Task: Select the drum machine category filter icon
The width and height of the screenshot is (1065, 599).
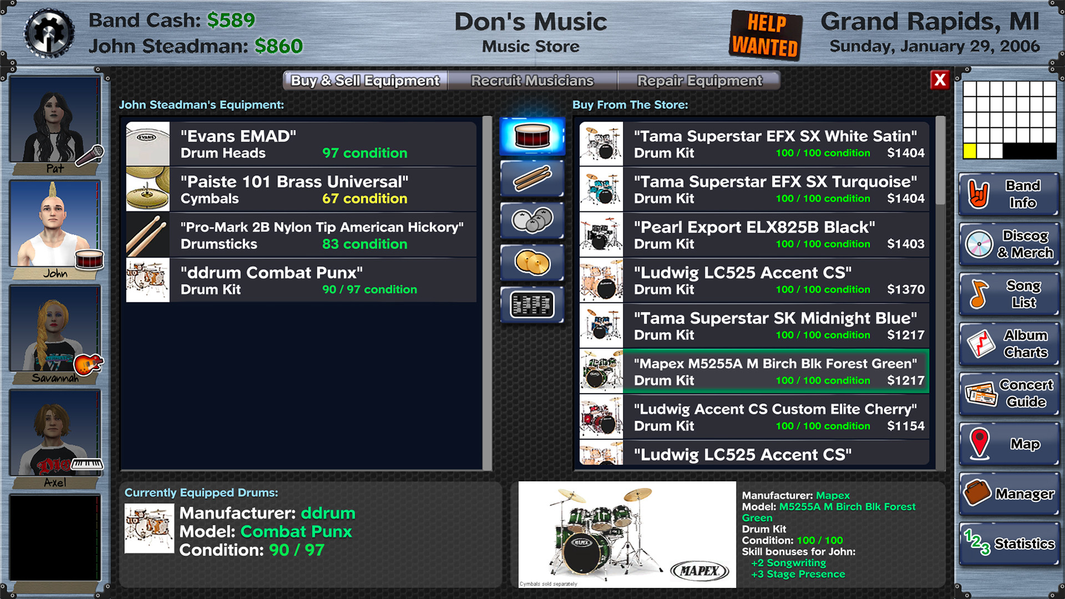Action: [532, 304]
